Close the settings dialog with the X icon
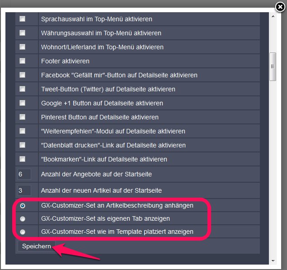Image resolution: width=287 pixels, height=270 pixels. pos(280,7)
